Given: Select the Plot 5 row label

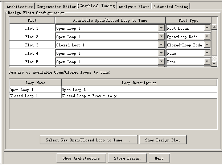Looking at the screenshot, I should [32, 62].
